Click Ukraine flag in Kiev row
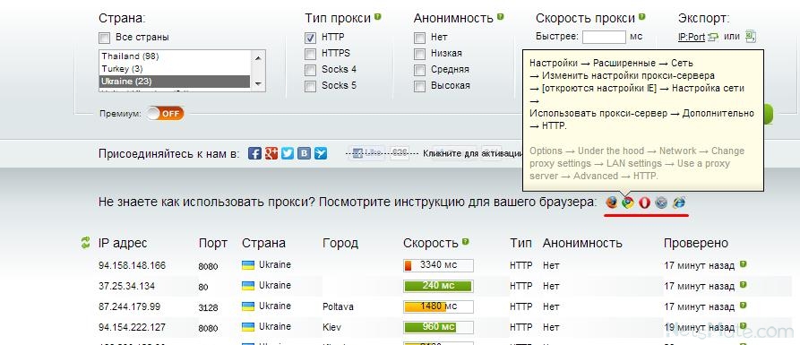800x345 pixels. pos(248,326)
